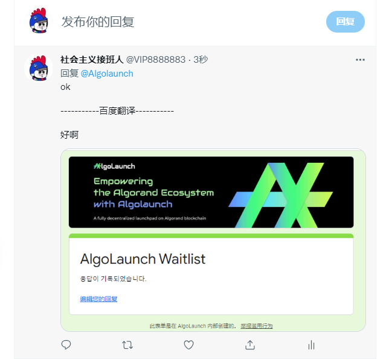Open the 社会主义接班人 display name
Viewport: 386px width, 359px height.
(92, 60)
